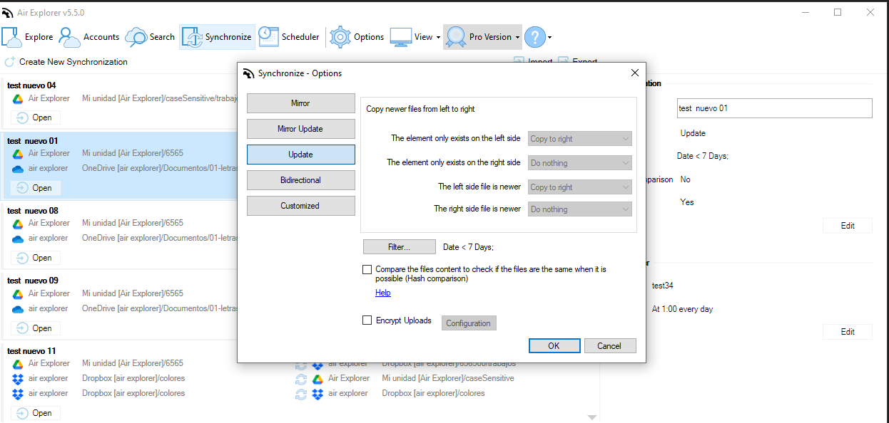Expand the View menu dropdown

coord(438,37)
